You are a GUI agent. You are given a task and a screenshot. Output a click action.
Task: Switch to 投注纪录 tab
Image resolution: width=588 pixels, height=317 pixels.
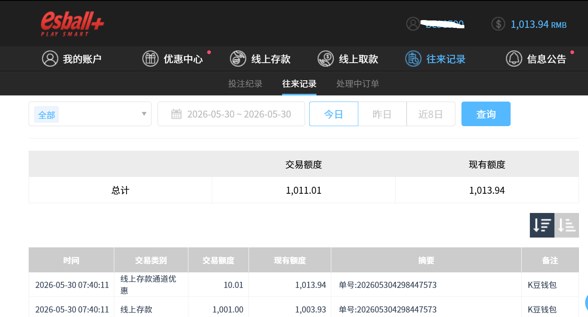point(245,84)
